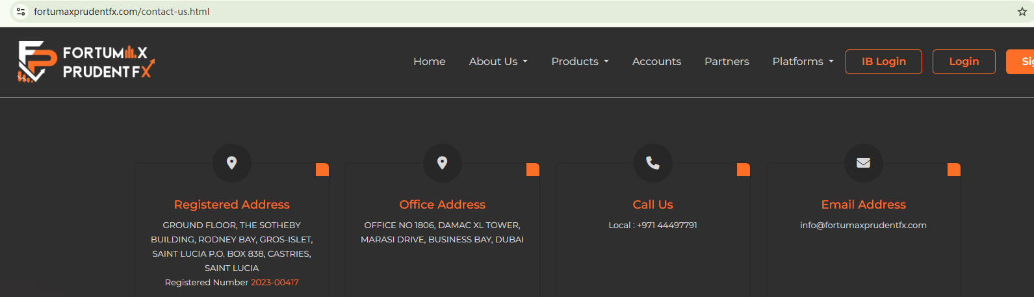Click the Call Us phone icon
Screen dimensions: 1034x297
click(653, 163)
